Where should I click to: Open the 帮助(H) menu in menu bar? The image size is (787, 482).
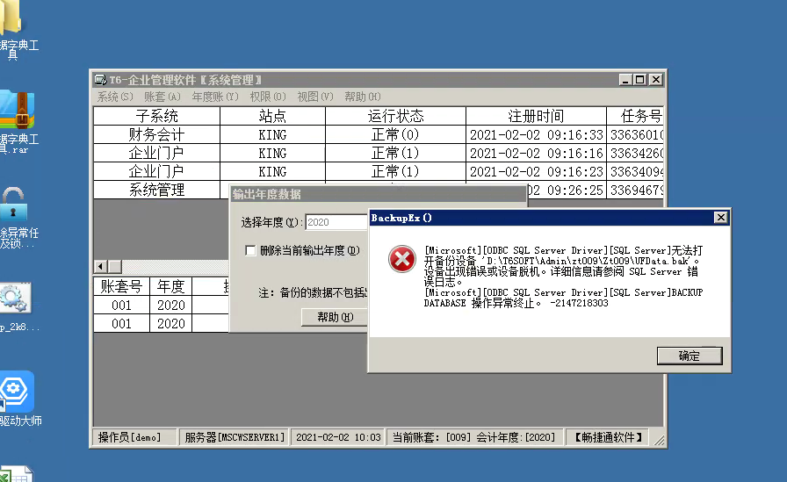363,97
